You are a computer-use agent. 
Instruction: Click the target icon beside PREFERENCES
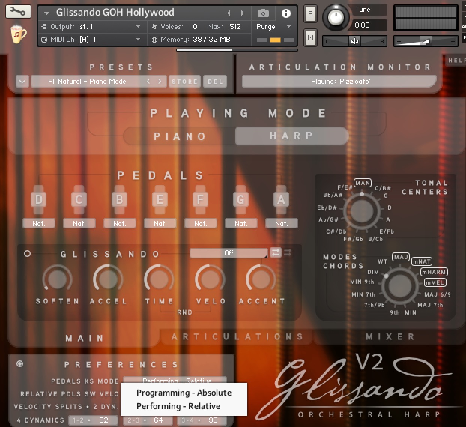click(19, 364)
